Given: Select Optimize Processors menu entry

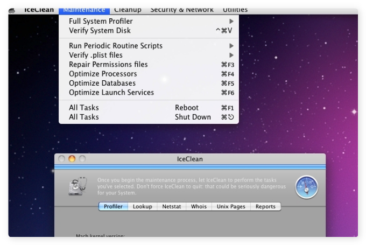Looking at the screenshot, I should click(x=149, y=74).
